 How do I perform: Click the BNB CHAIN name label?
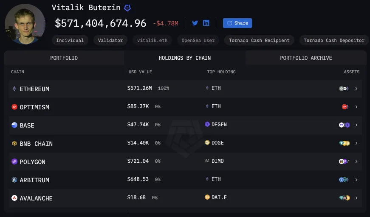tap(36, 144)
